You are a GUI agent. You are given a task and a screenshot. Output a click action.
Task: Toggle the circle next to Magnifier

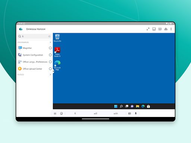(x=50, y=48)
